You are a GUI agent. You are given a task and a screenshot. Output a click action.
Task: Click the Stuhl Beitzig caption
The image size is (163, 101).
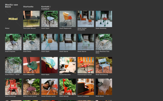(64, 96)
